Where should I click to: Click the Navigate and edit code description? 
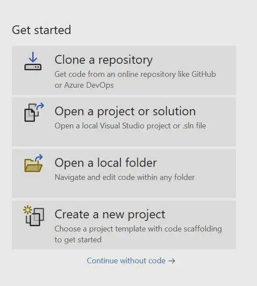point(125,177)
